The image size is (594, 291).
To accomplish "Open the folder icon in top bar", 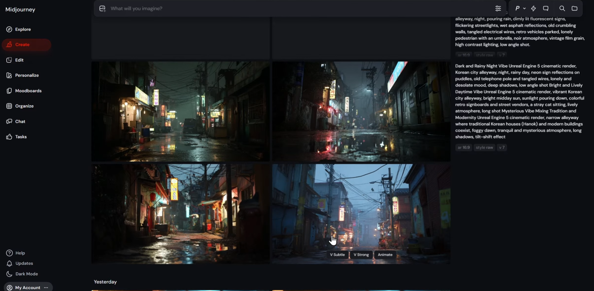I will pyautogui.click(x=574, y=9).
